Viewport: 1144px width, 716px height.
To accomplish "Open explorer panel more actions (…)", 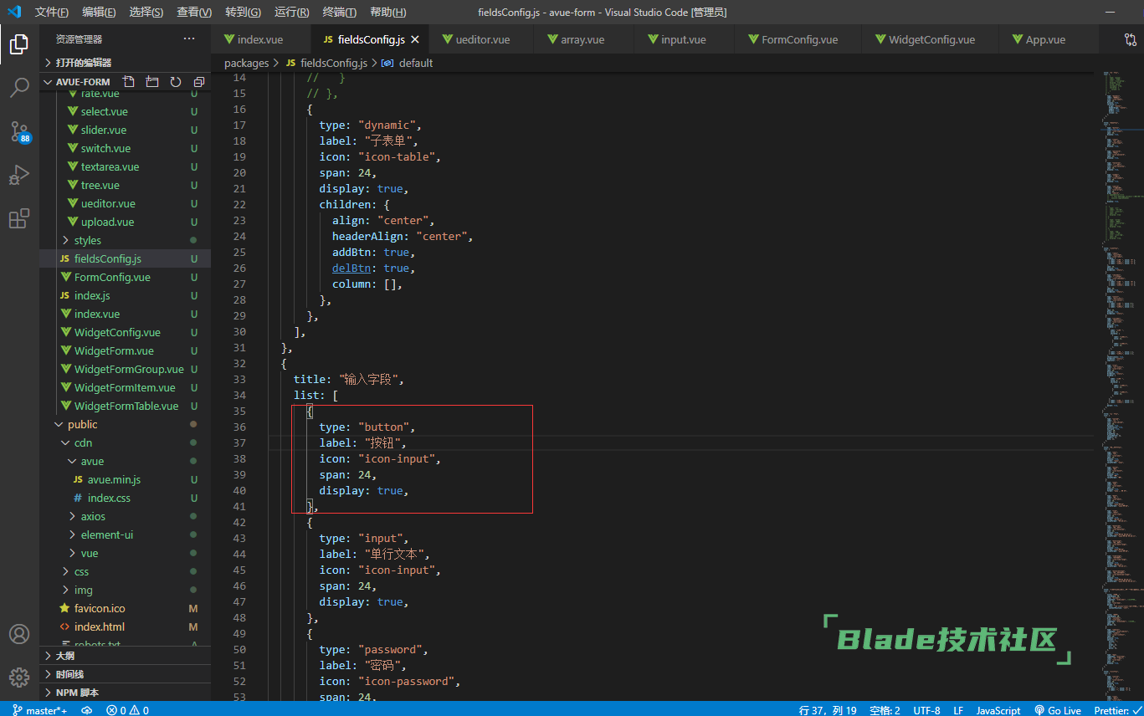I will pos(189,39).
